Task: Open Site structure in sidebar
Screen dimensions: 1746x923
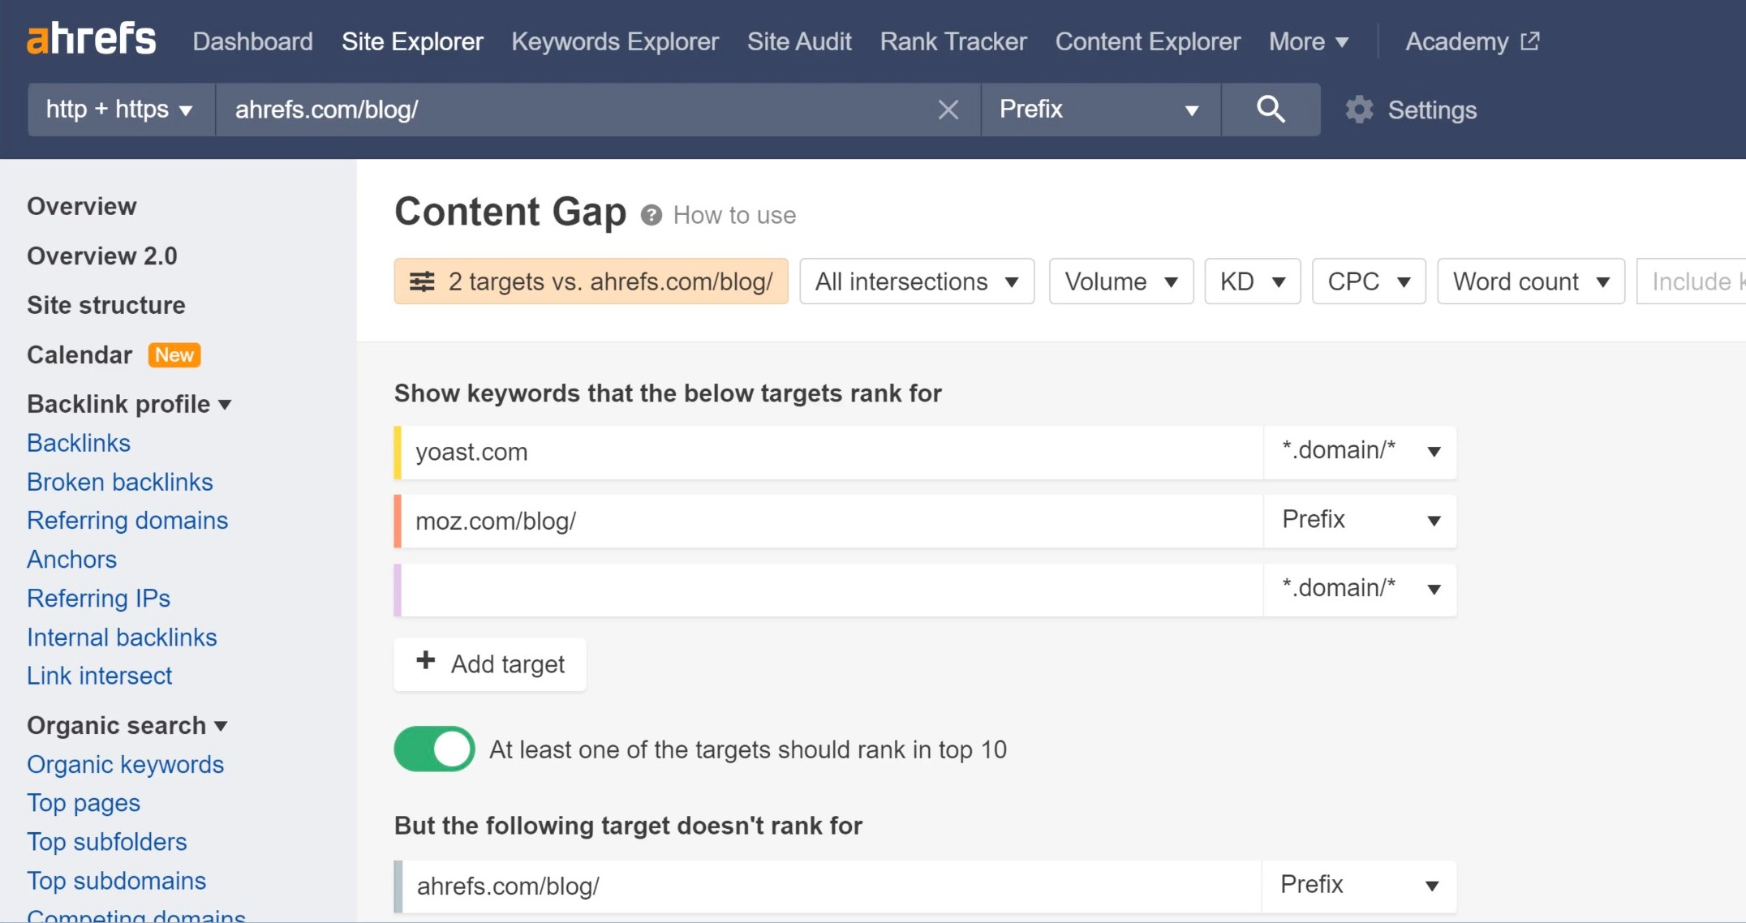Action: point(106,305)
